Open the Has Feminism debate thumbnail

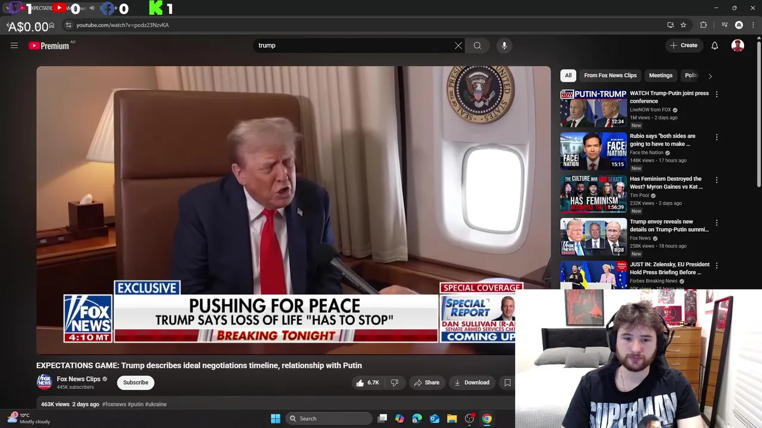[594, 194]
